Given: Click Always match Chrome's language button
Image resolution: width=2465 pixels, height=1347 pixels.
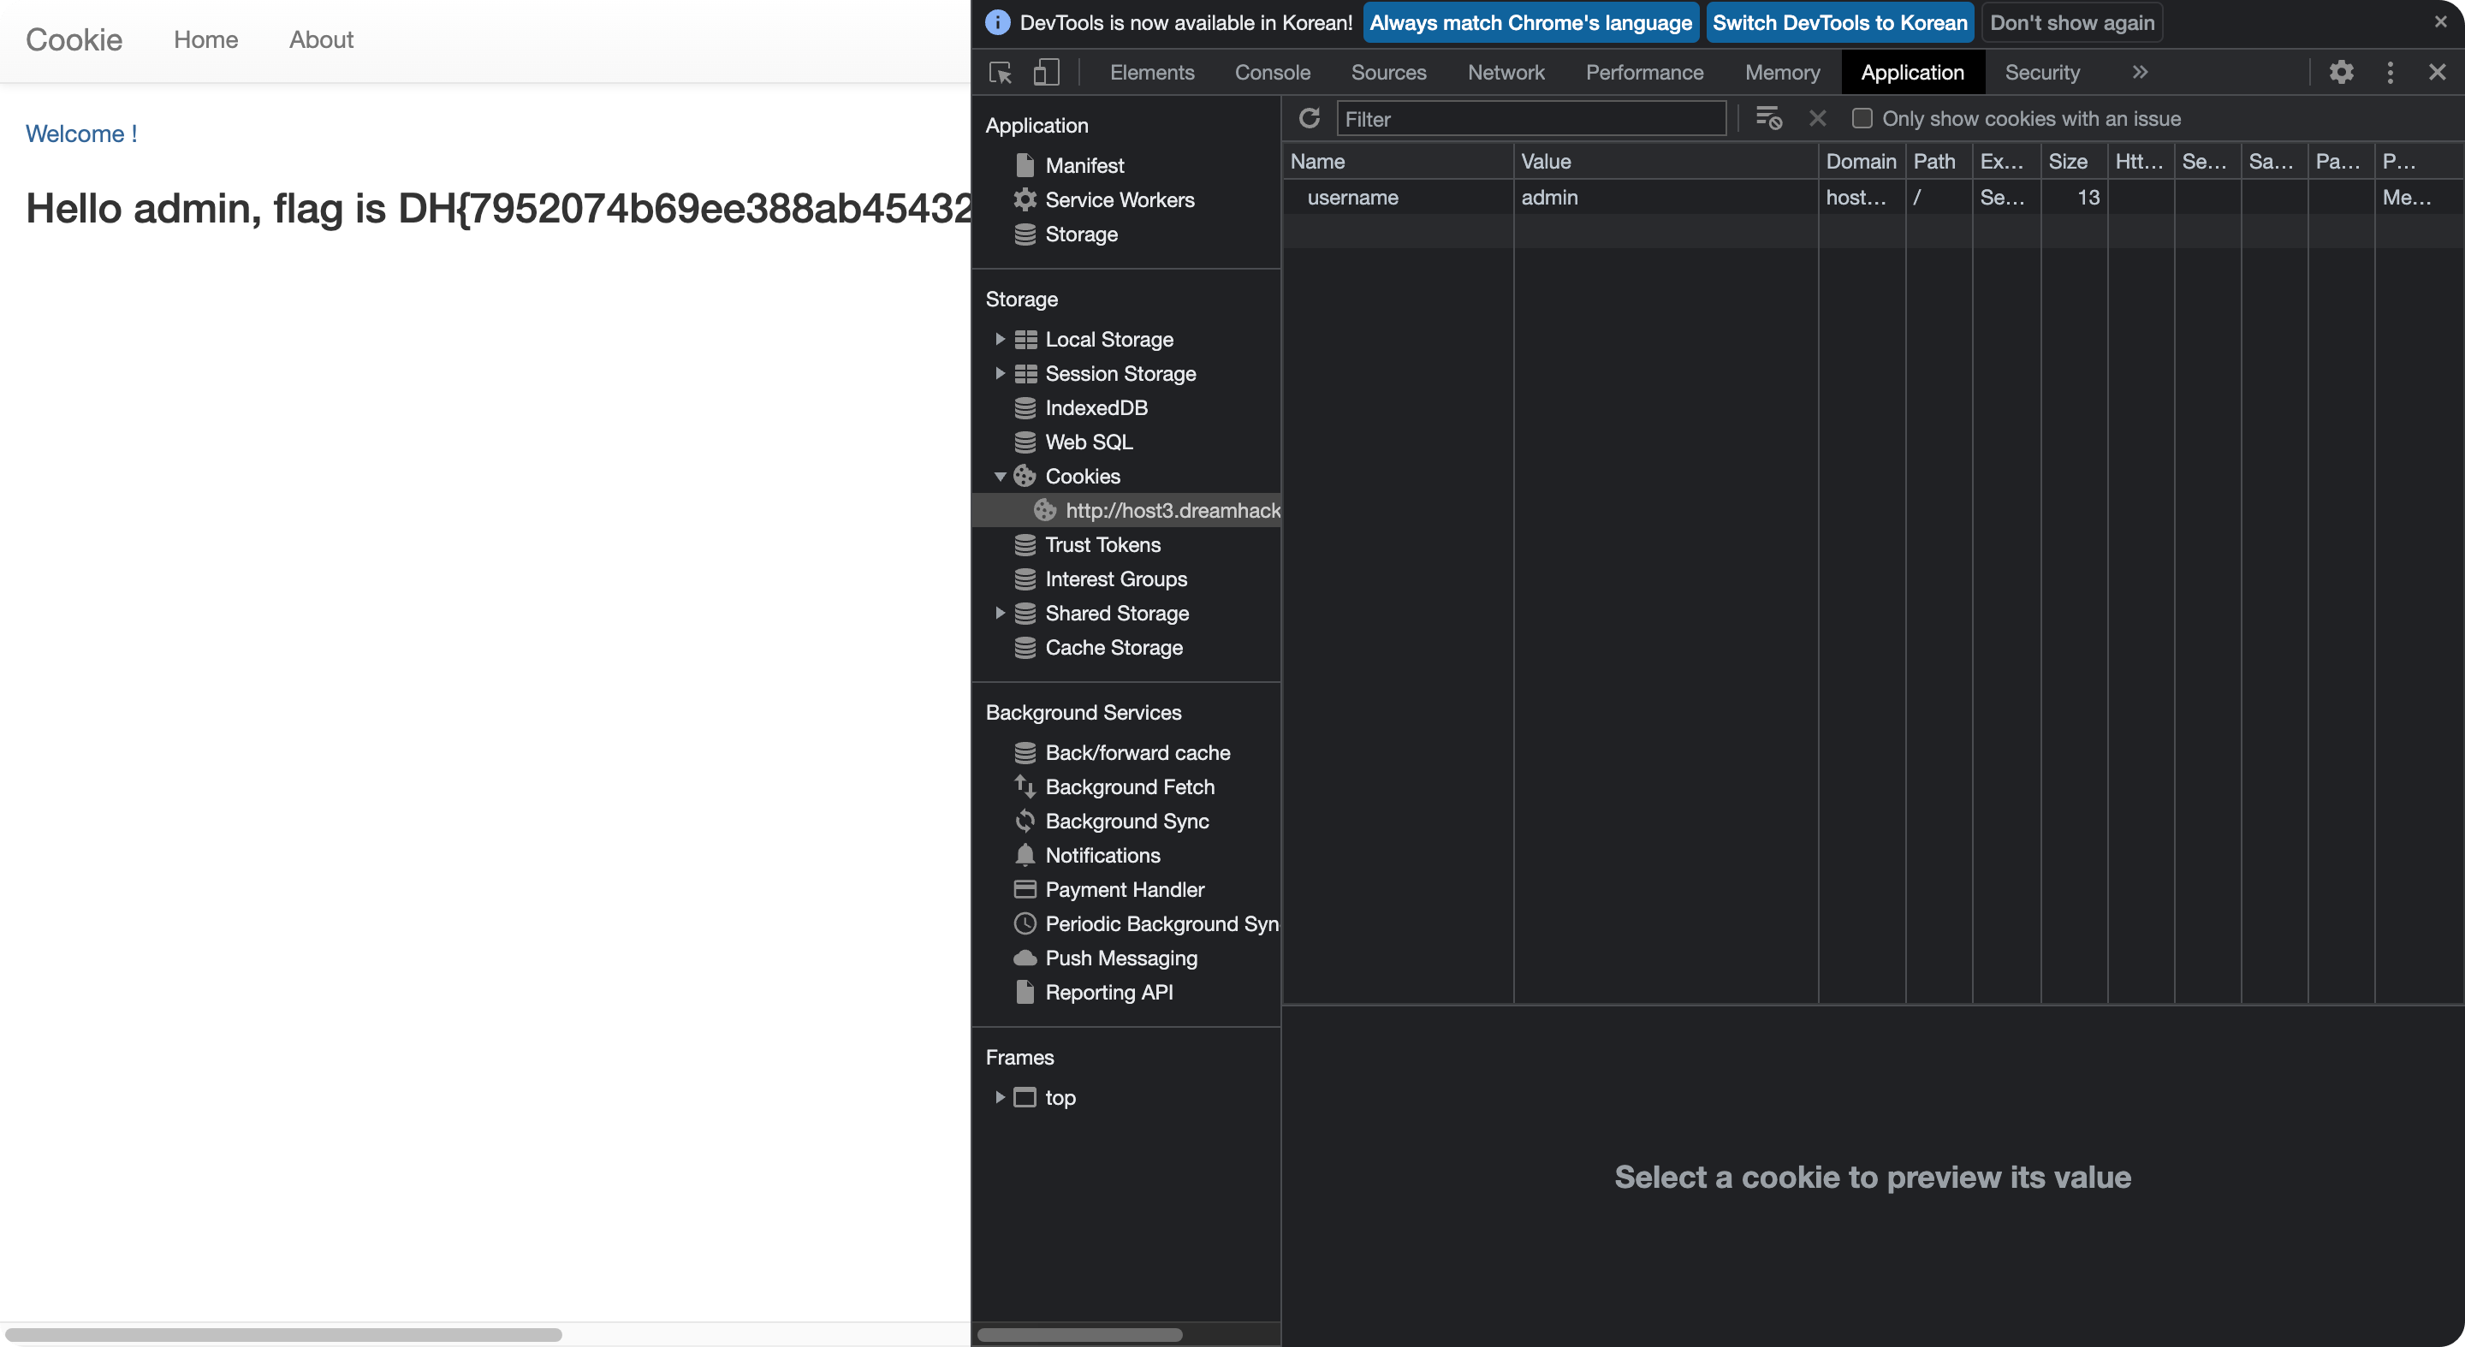Looking at the screenshot, I should tap(1530, 23).
